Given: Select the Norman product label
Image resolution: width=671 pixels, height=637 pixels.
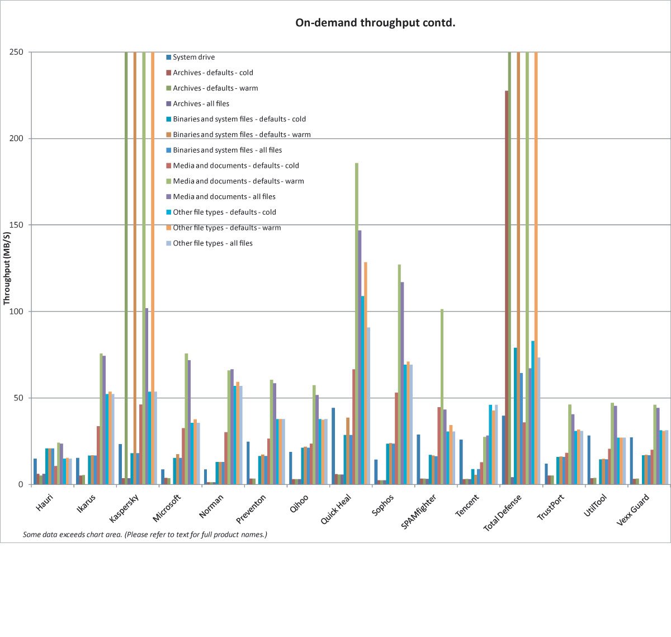Looking at the screenshot, I should click(x=211, y=506).
